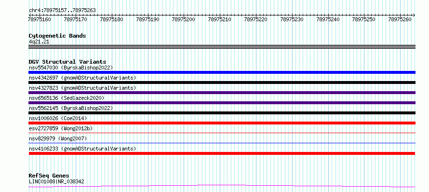Click the RefSeq Genes track title
This screenshot has width=429, height=192.
tap(49, 176)
